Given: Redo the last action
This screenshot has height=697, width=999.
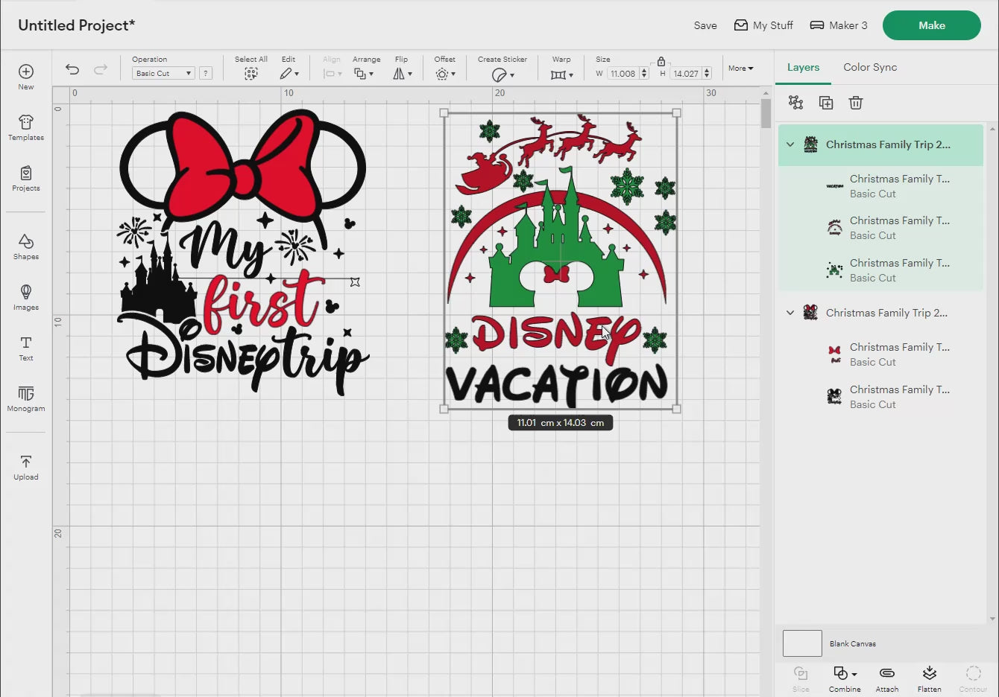Looking at the screenshot, I should click(101, 69).
